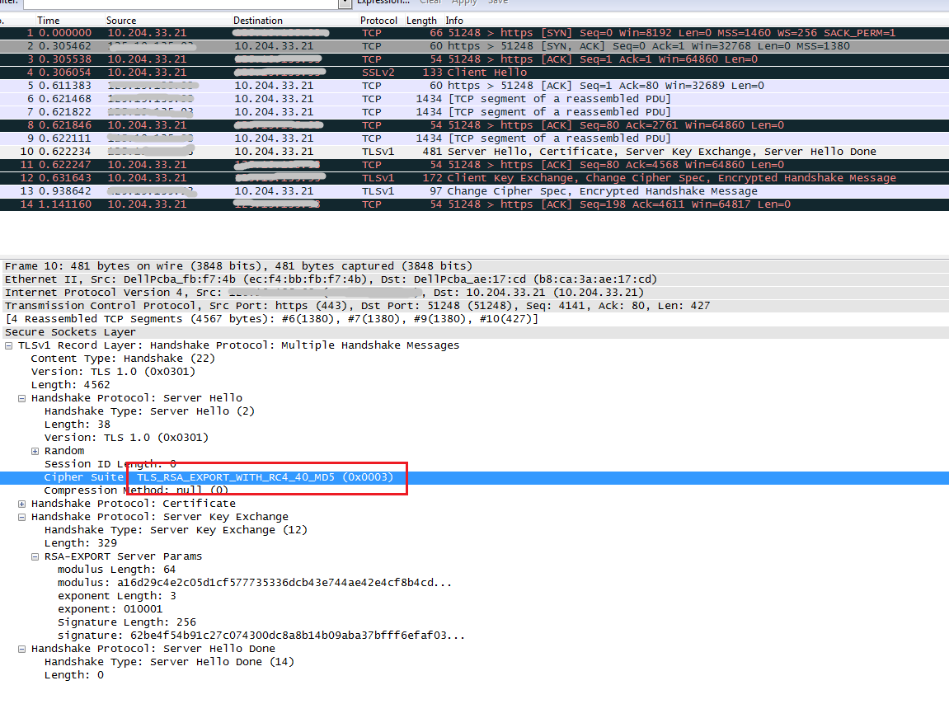949x718 pixels.
Task: Collapse the Server Hello handshake node
Action: pyautogui.click(x=22, y=397)
